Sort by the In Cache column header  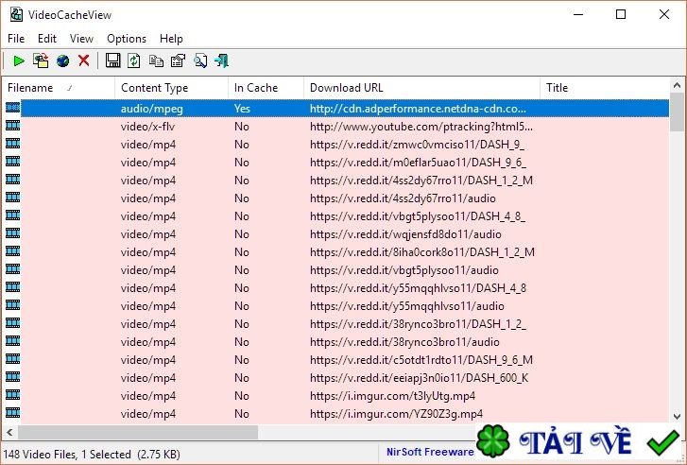[x=266, y=88]
